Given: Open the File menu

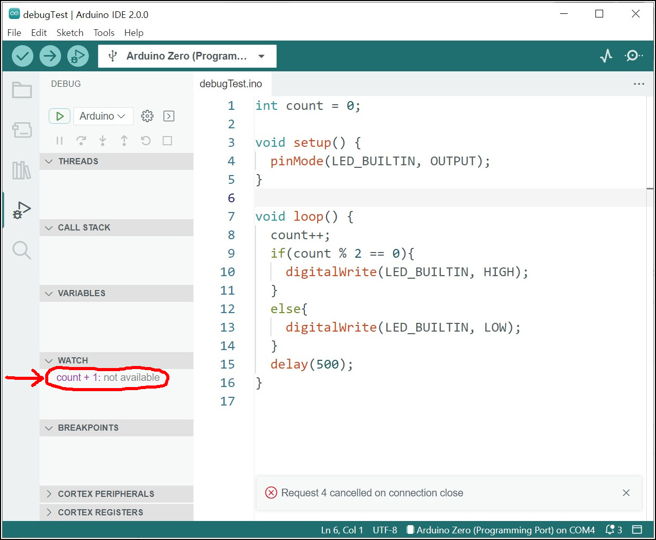Looking at the screenshot, I should point(14,33).
